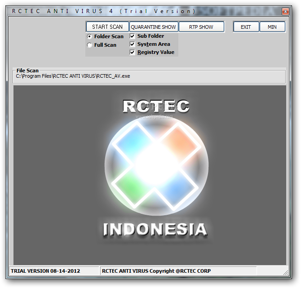Click the TRIAL VERSION 08-14-2012 status text
301x288 pixels.
[x=45, y=271]
